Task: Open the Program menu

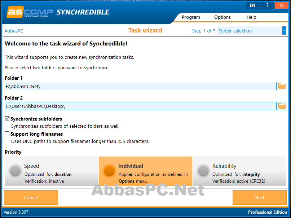Action: (x=191, y=17)
